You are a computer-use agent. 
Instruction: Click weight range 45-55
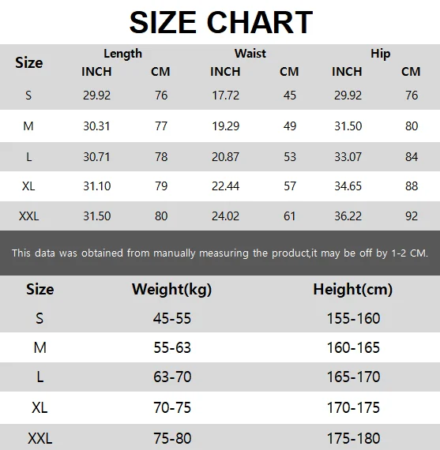pyautogui.click(x=172, y=318)
